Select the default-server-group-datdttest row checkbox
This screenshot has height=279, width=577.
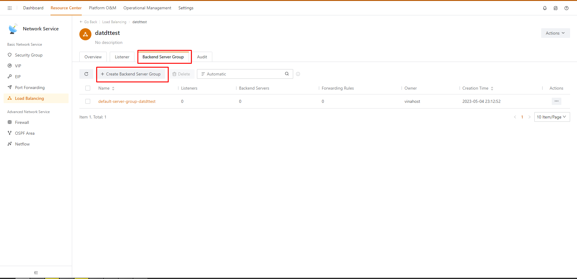point(88,101)
